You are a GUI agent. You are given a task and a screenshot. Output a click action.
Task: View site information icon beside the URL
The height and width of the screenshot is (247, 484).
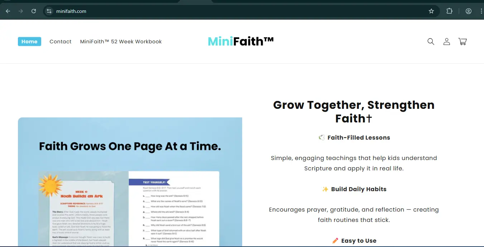49,11
